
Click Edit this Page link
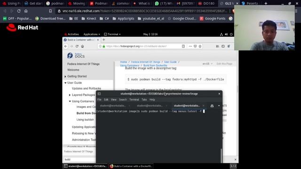(x=224, y=64)
